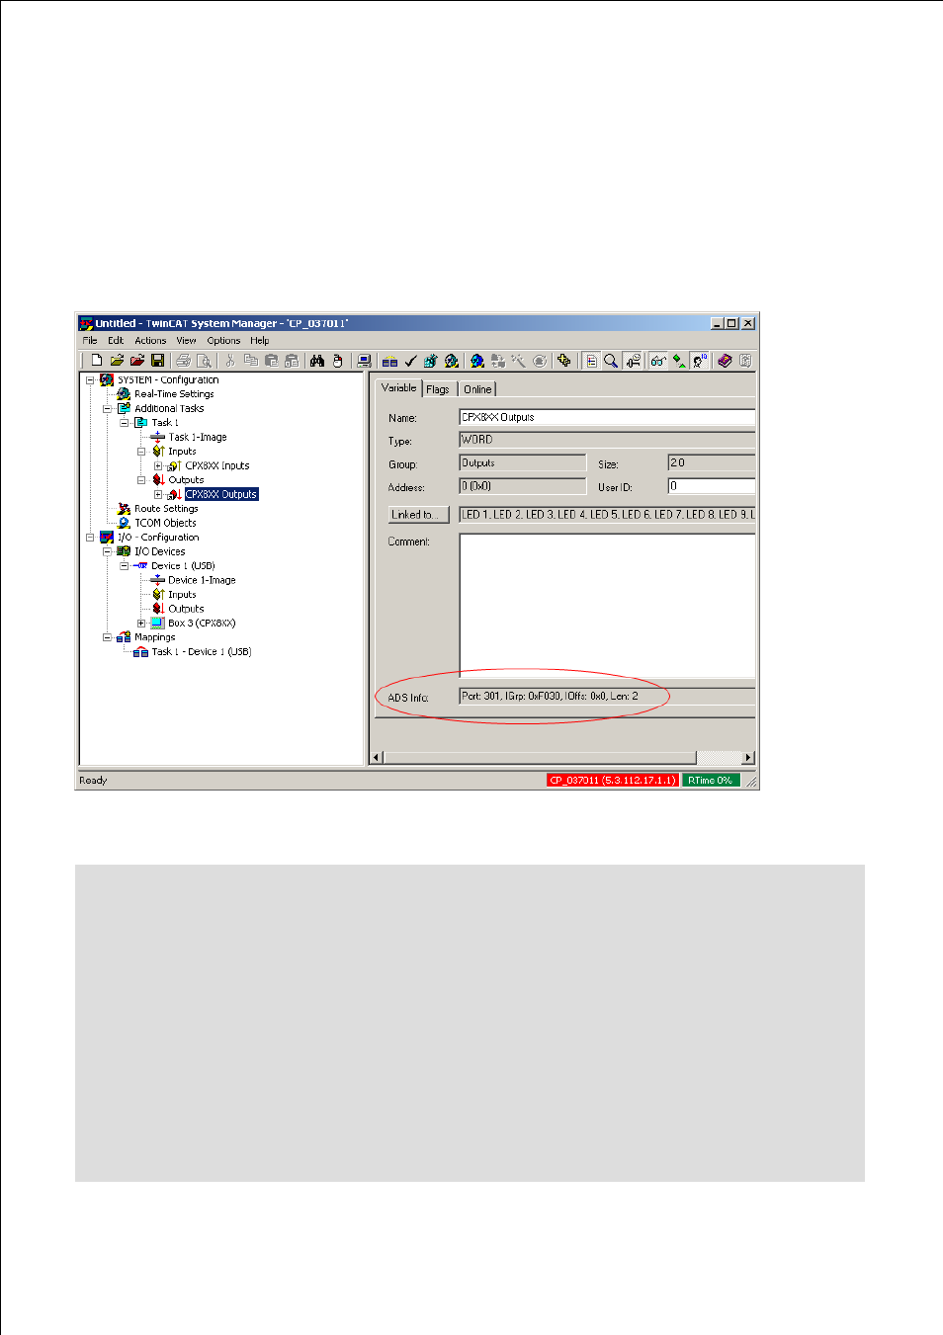943x1335 pixels.
Task: Click the red CP_037011 status bar indicator
Action: pos(613,781)
